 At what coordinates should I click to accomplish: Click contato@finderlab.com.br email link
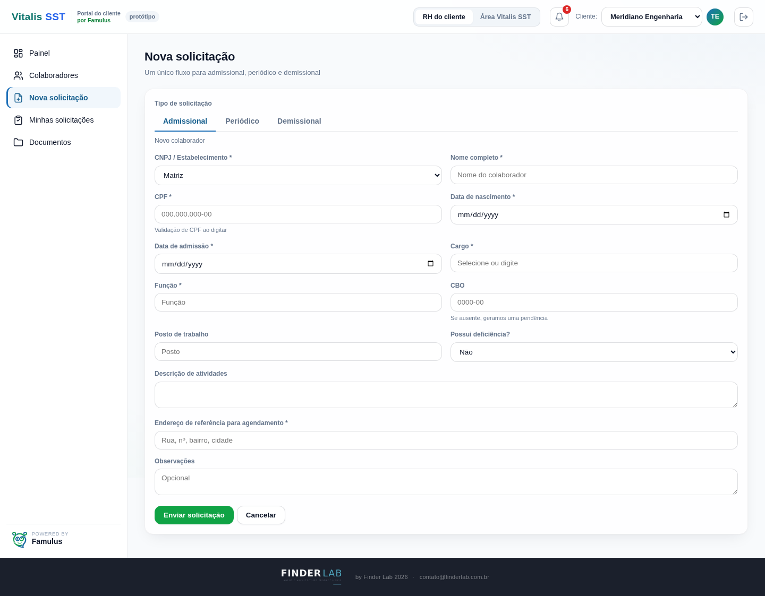454,577
